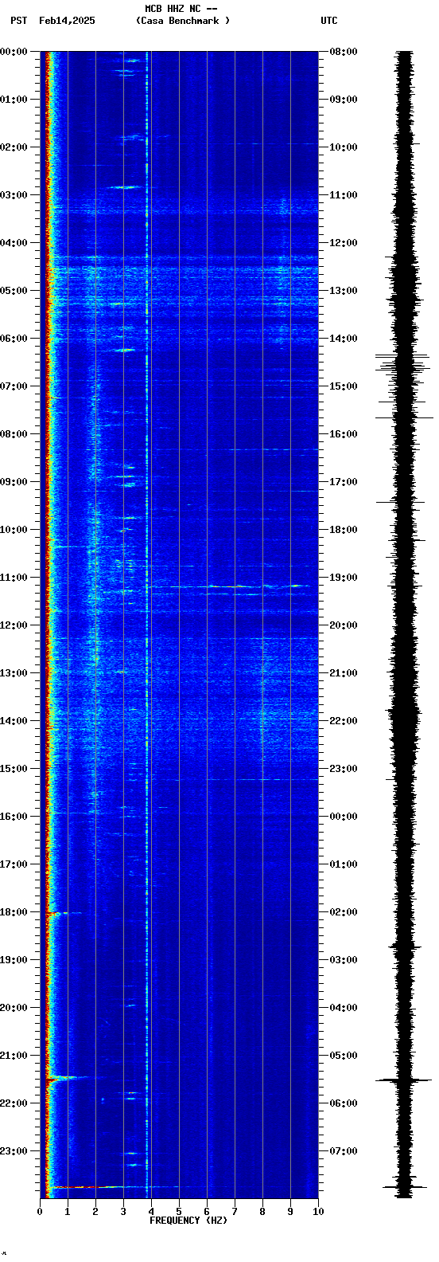Click the "FREQUENCY (HZ)" axis label
Screen dimensions: 439x1262
coord(188,1221)
